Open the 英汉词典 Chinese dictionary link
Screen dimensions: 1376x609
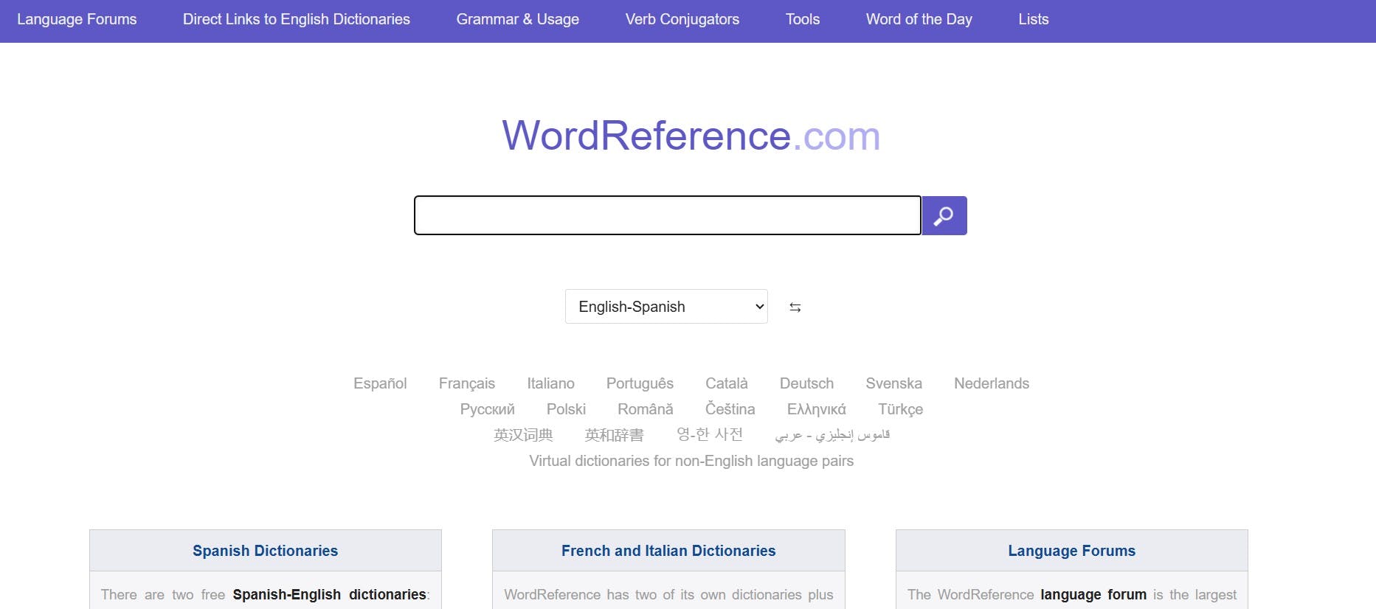coord(523,435)
